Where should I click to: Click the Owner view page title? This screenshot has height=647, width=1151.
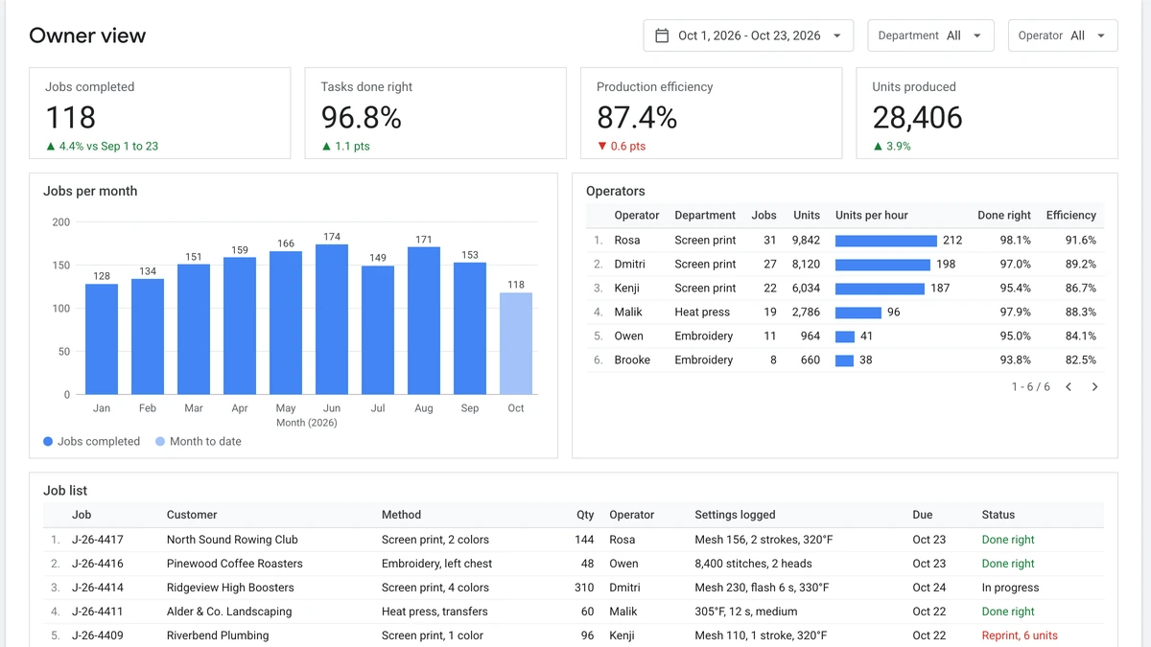tap(87, 35)
